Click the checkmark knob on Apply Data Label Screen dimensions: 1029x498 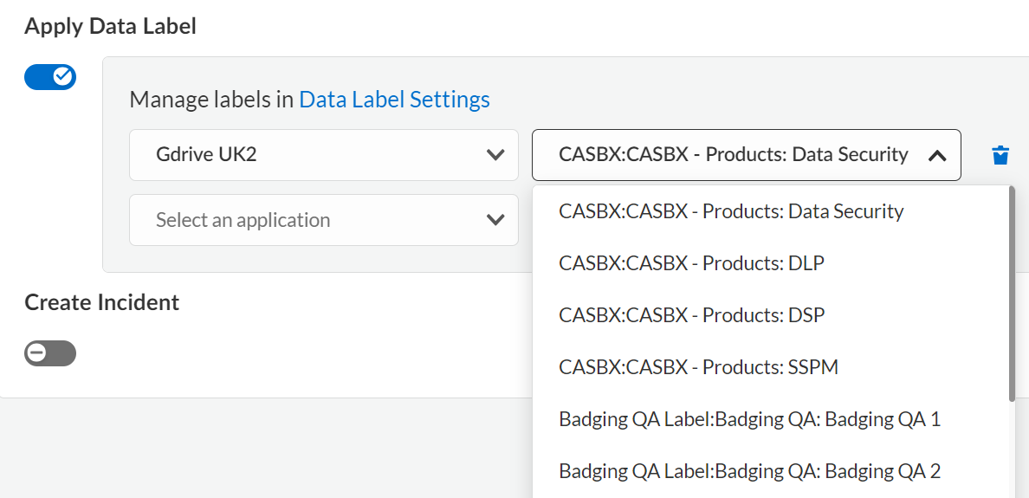(62, 77)
